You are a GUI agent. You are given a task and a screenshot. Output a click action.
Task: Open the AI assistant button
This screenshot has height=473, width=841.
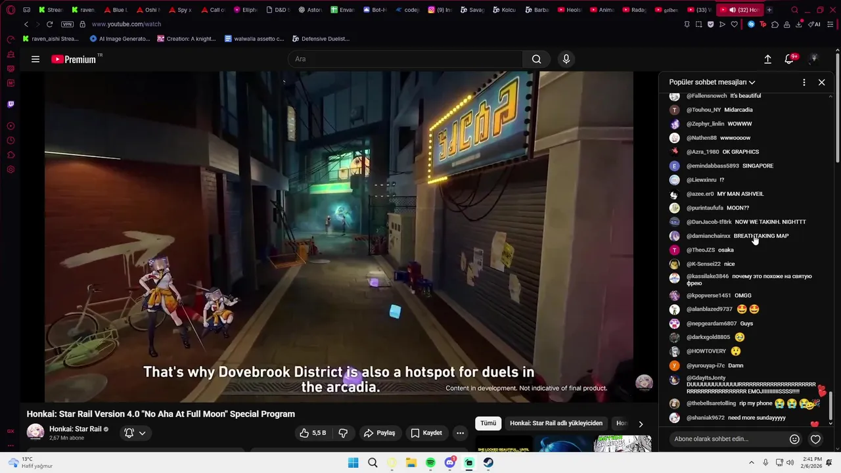pyautogui.click(x=815, y=24)
